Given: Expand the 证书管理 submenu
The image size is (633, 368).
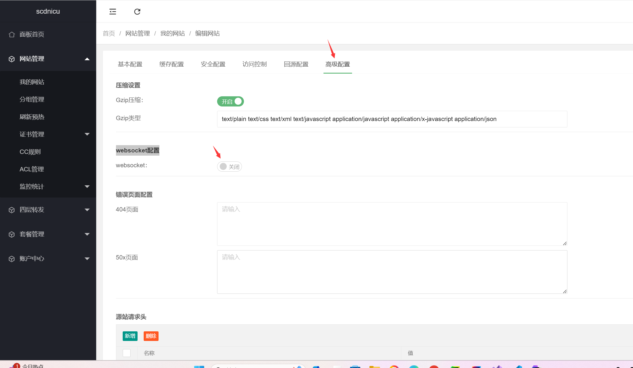Looking at the screenshot, I should point(87,134).
